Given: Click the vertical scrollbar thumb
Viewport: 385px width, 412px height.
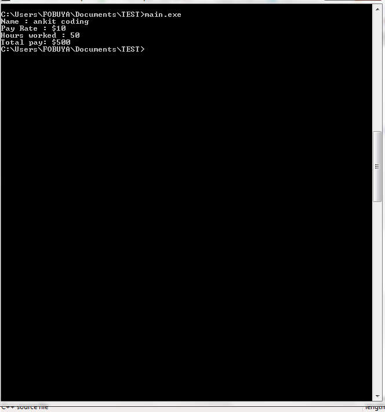Looking at the screenshot, I should click(x=377, y=167).
